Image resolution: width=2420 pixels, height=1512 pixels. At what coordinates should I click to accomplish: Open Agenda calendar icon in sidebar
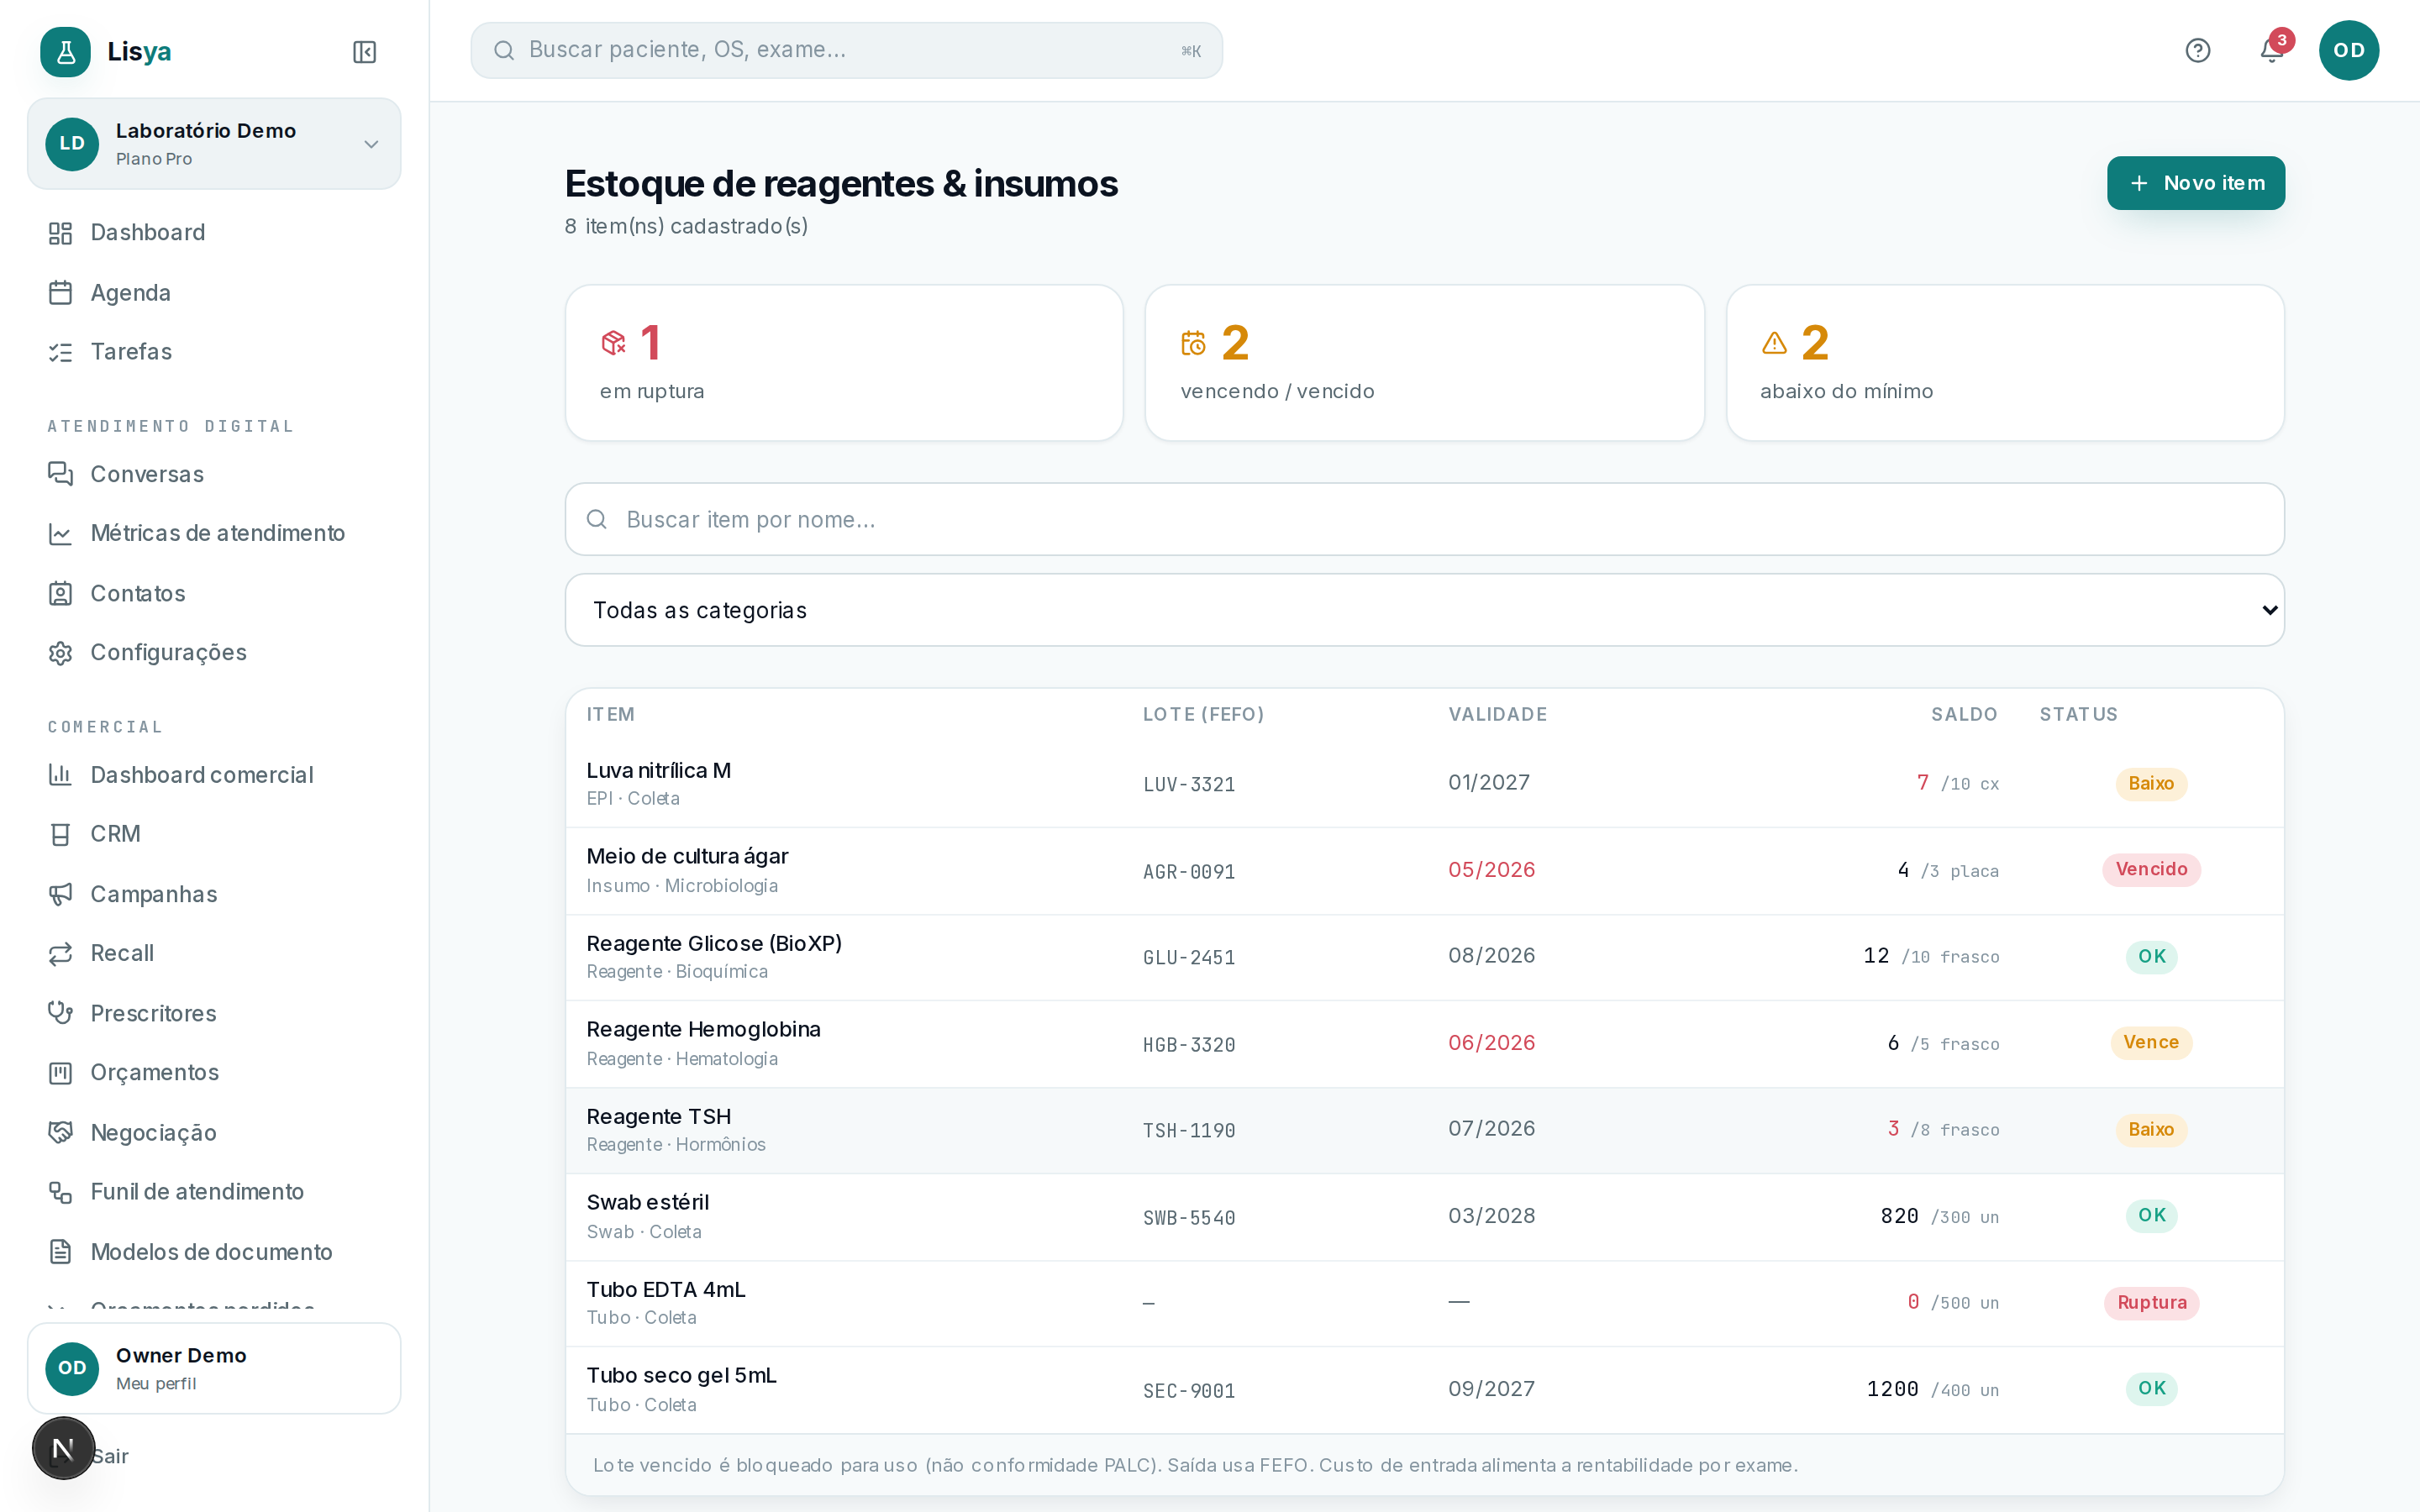(x=61, y=293)
